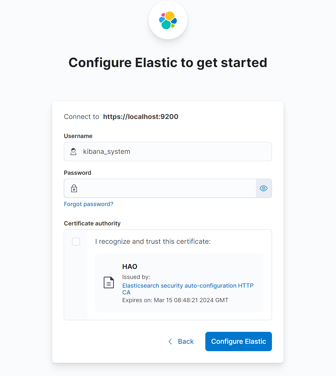The width and height of the screenshot is (336, 376).
Task: Click the Username field label
Action: [78, 136]
